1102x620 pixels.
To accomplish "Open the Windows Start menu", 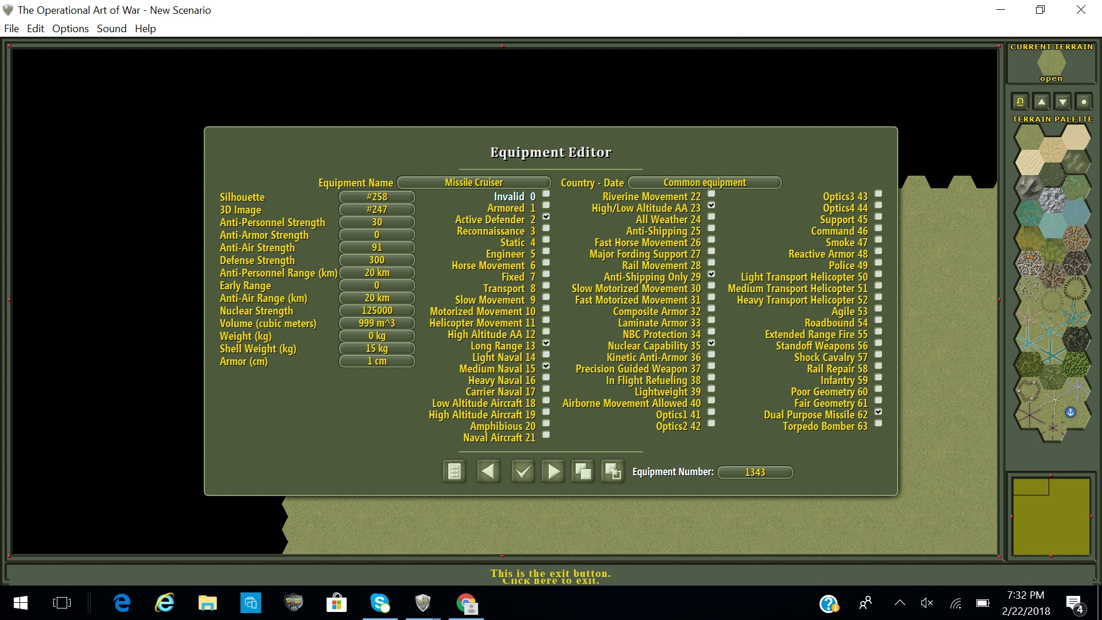I will [21, 603].
